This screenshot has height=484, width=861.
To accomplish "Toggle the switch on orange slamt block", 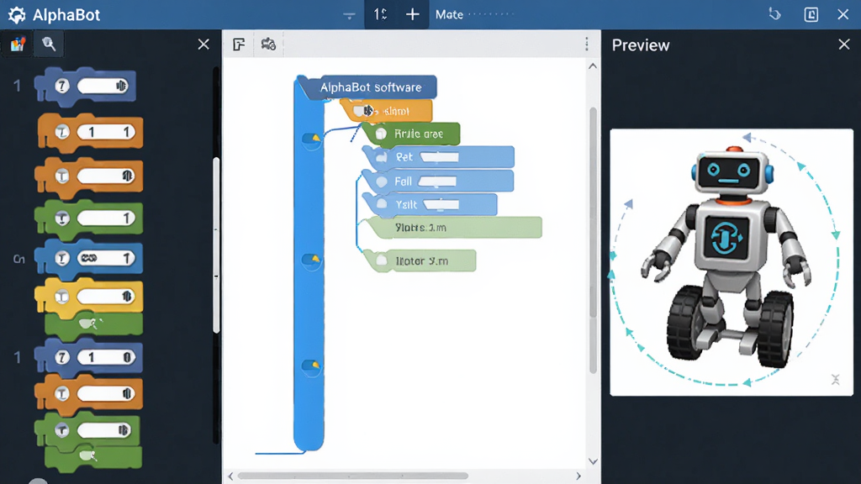I will click(363, 111).
